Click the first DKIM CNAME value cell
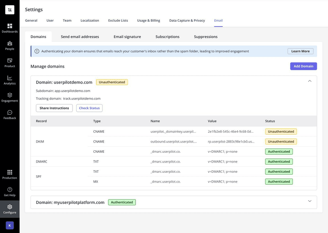Image resolution: width=328 pixels, height=233 pixels. tap(231, 132)
